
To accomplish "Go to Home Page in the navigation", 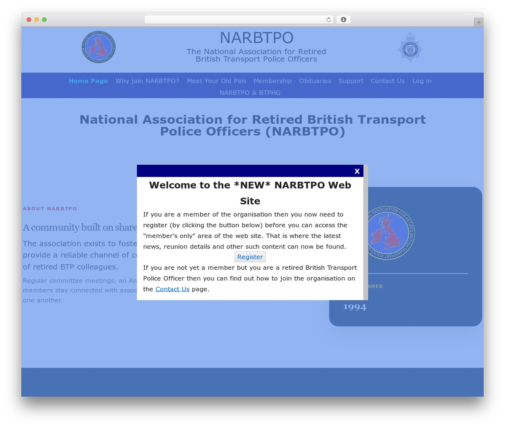I will tap(88, 81).
